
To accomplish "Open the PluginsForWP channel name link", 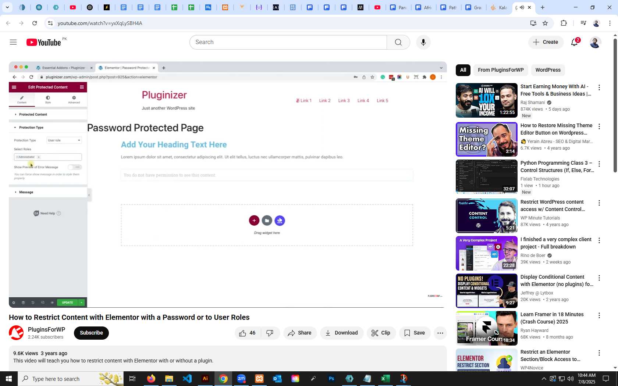I will pos(46,330).
